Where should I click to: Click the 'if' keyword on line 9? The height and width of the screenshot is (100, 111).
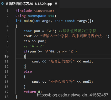(x=26, y=51)
